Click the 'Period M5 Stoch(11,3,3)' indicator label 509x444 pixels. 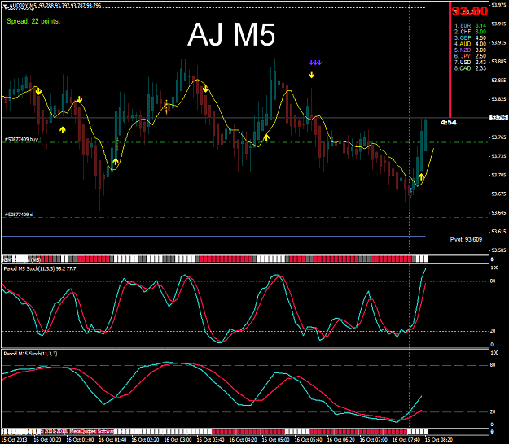40,268
